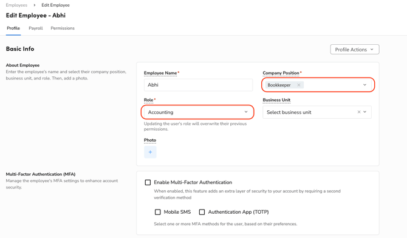Check Authentication App (TOTP) option
The width and height of the screenshot is (407, 238).
[202, 212]
